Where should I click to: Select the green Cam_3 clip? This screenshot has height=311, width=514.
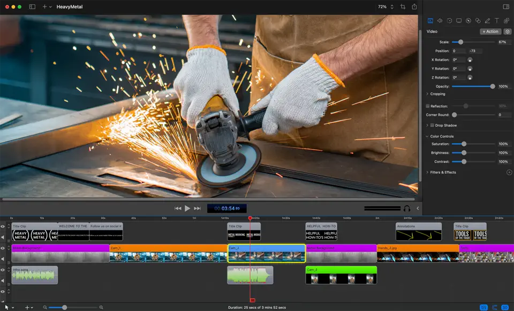341,275
